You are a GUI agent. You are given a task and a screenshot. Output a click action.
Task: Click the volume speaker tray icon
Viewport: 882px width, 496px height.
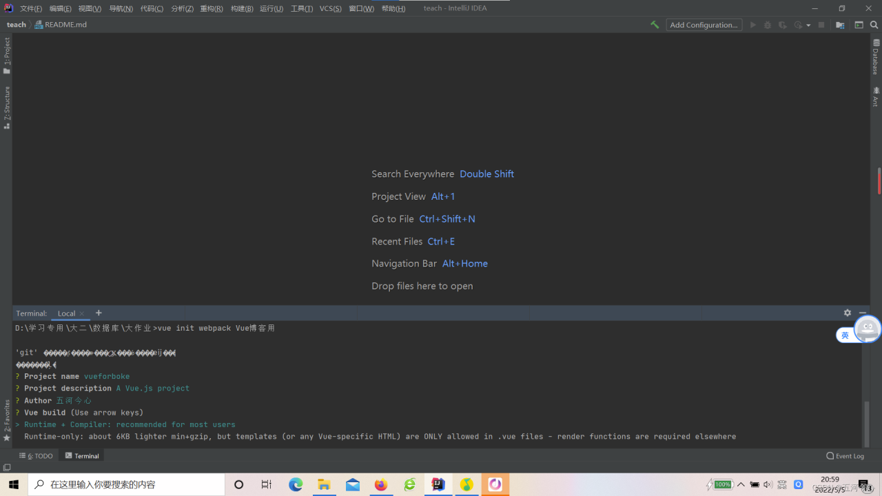768,484
